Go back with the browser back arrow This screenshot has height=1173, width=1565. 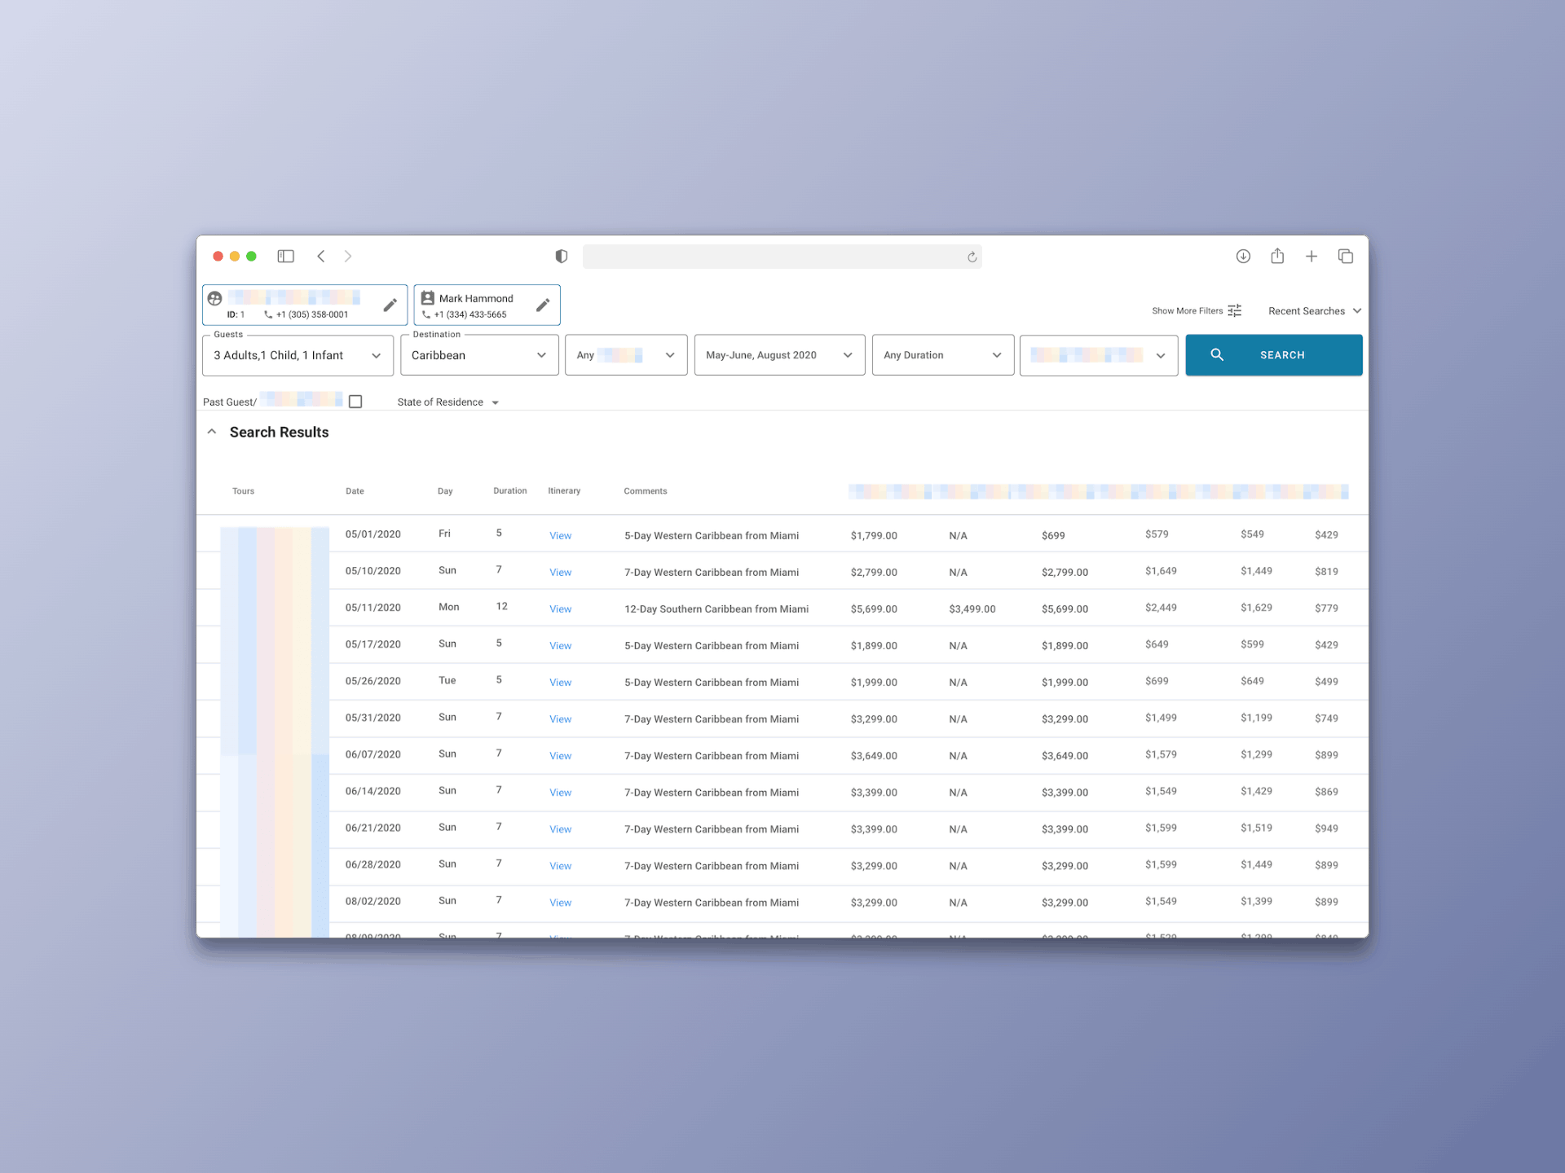(321, 256)
